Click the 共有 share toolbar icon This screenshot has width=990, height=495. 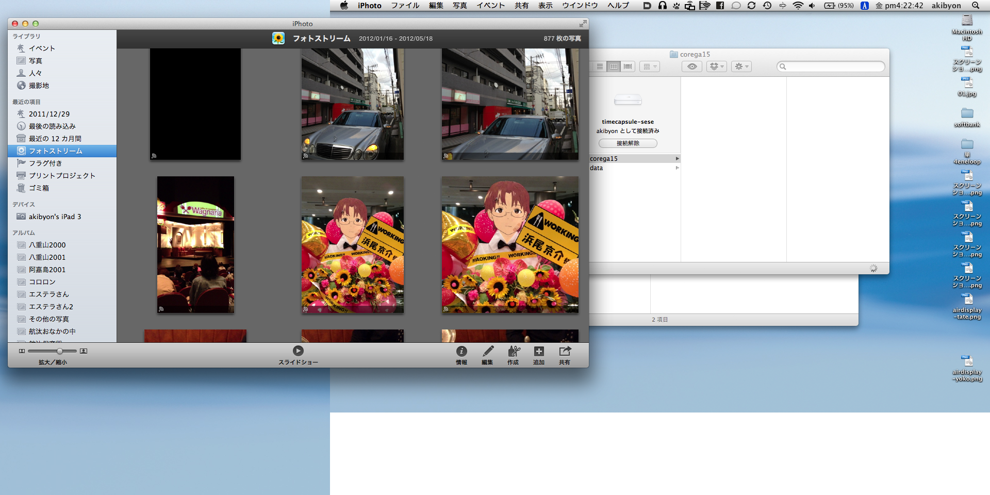pos(565,351)
